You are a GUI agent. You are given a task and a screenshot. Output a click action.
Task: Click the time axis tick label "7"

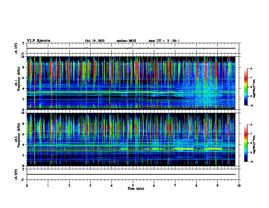175,186
